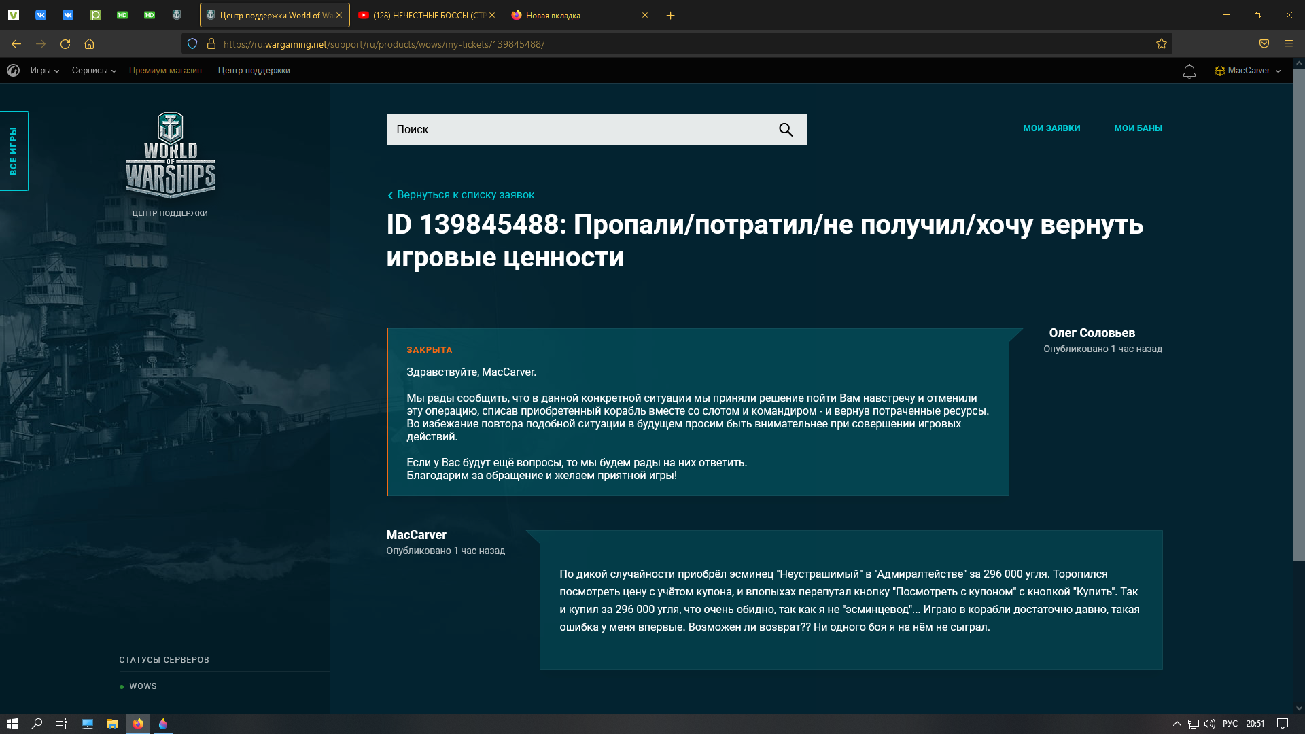This screenshot has height=734, width=1305.
Task: Open the new tab plus button
Action: [x=670, y=15]
